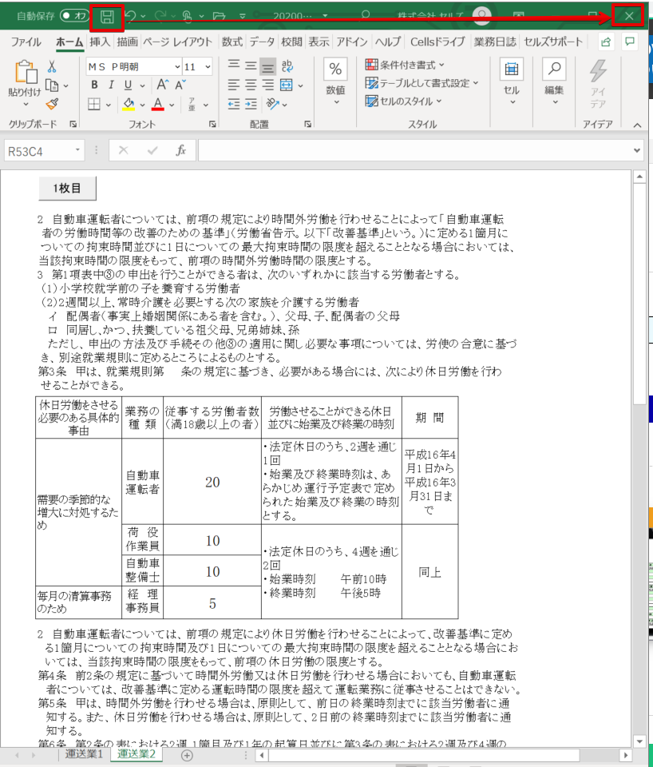Increase font size with the large A
653x767 pixels.
163,85
